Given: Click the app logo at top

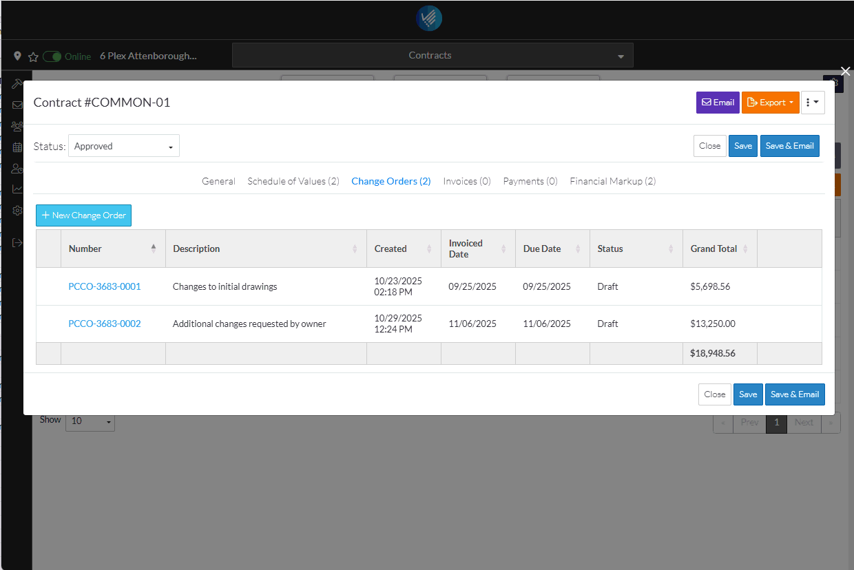Looking at the screenshot, I should tap(428, 19).
